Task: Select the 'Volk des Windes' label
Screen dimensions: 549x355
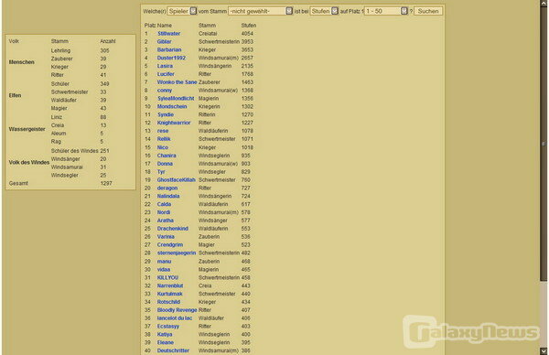Action: pos(29,163)
